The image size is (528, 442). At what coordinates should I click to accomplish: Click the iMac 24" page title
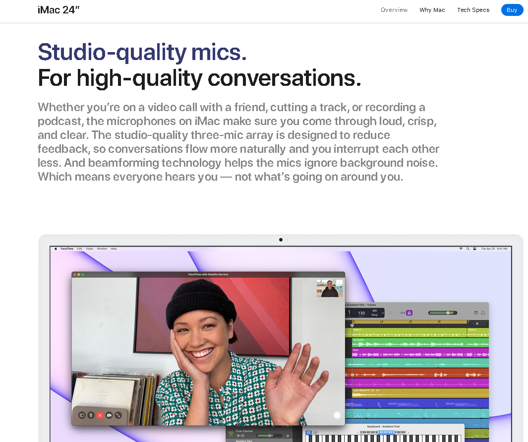tap(59, 10)
